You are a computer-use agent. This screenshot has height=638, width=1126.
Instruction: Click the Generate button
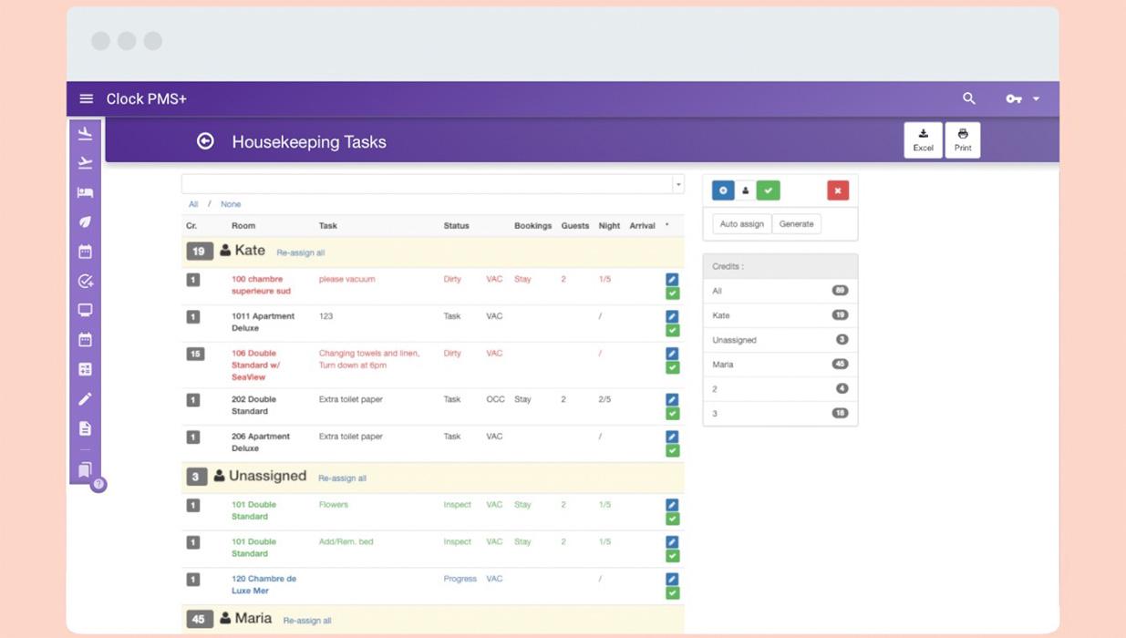coord(796,224)
